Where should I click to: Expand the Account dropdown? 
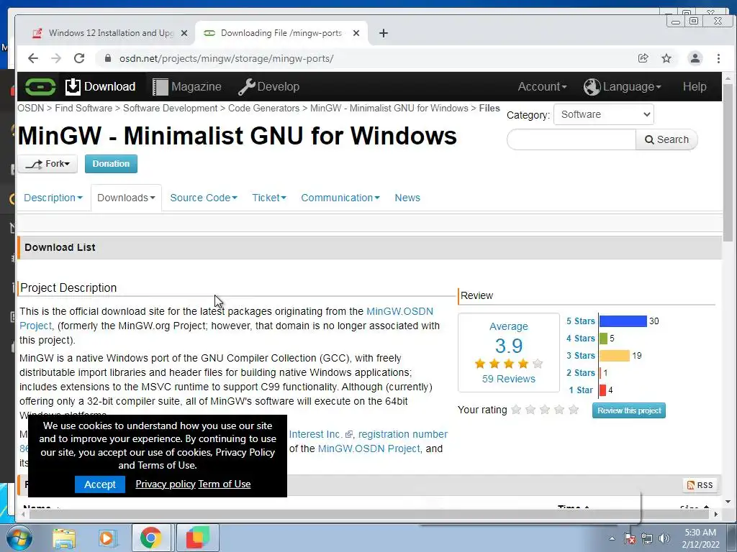542,87
